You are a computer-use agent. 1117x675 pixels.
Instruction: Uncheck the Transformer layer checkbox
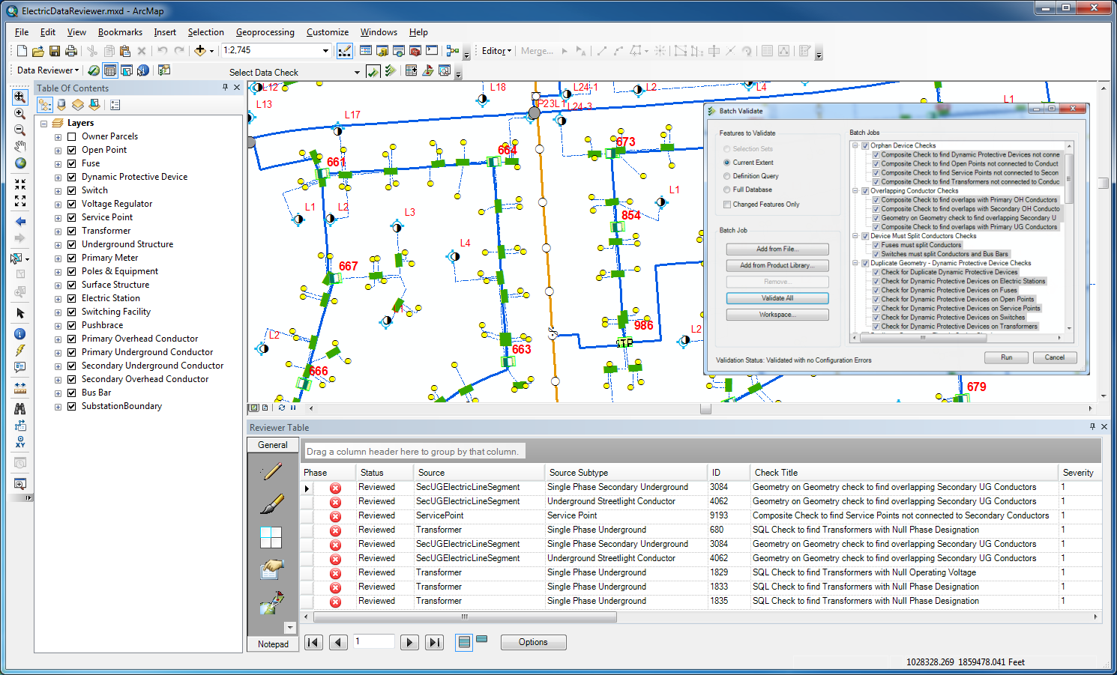[72, 231]
